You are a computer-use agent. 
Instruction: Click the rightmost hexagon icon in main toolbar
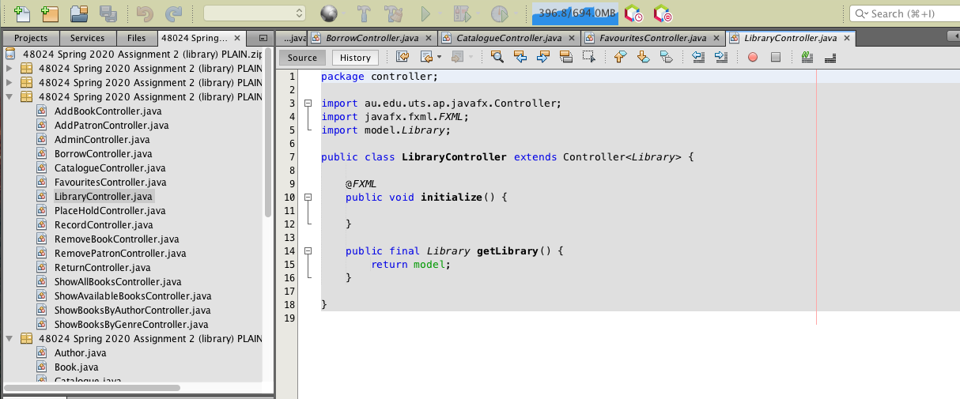point(662,13)
